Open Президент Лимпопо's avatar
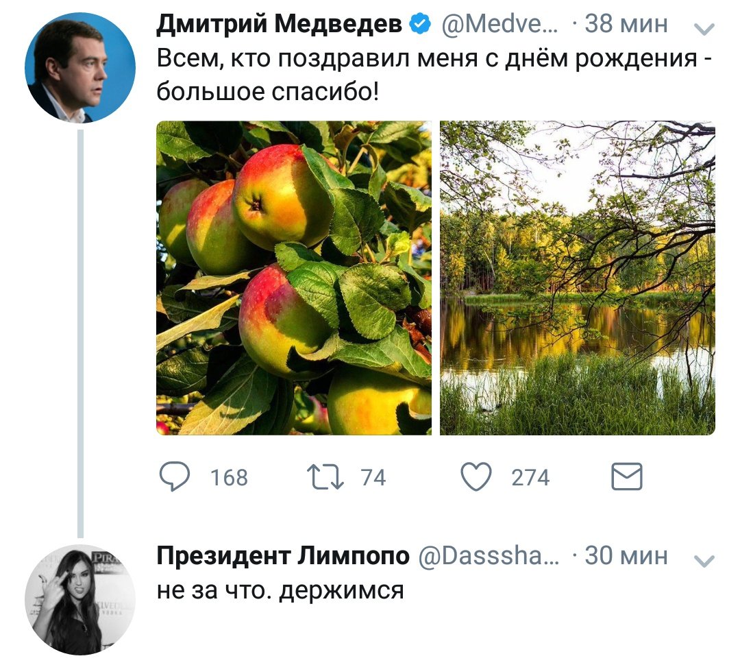The height and width of the screenshot is (665, 740). click(x=80, y=599)
